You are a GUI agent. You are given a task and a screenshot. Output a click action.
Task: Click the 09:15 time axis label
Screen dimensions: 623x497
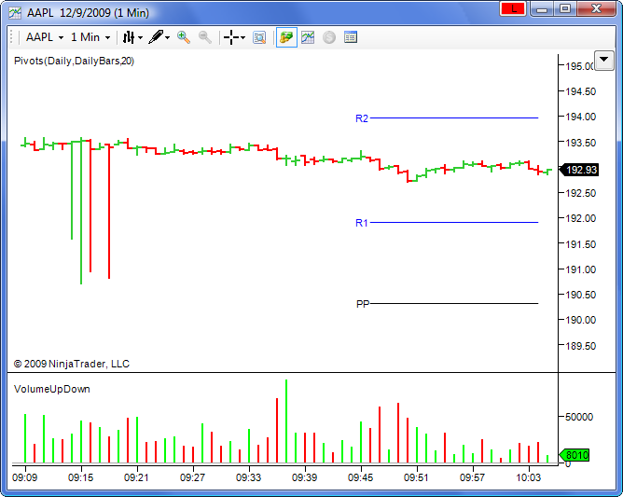click(80, 477)
